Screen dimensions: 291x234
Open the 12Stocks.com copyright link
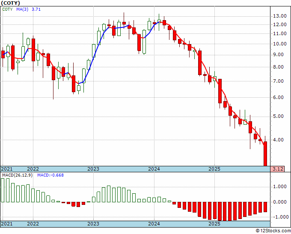click(x=273, y=231)
